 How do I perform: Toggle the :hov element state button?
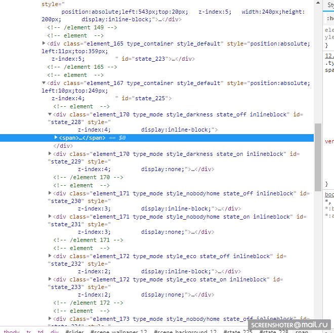tap(330, 18)
